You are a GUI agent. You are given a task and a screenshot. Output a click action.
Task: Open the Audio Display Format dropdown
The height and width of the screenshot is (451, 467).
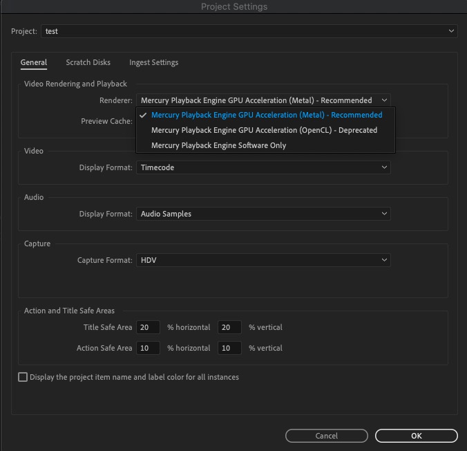coord(263,214)
